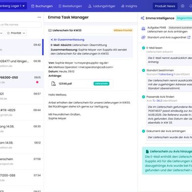Open the TL-3KL3 Avis link

click(x=157, y=101)
